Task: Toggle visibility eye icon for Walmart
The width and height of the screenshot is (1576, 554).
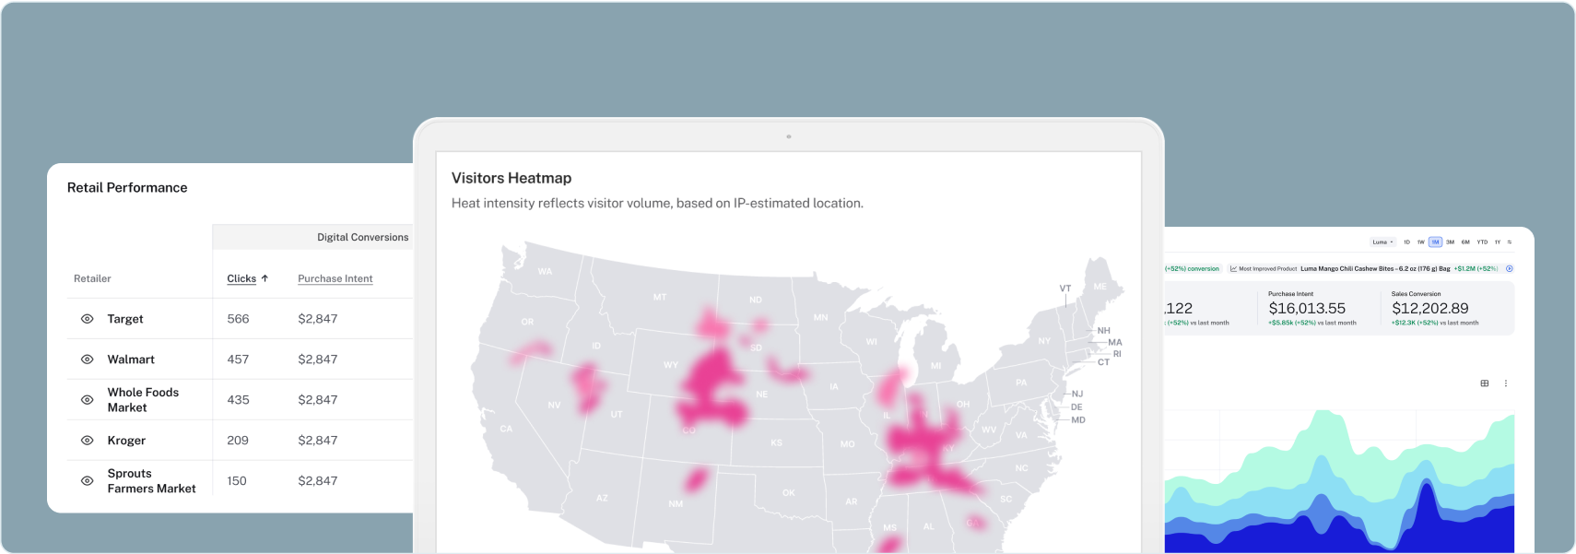Action: (88, 360)
